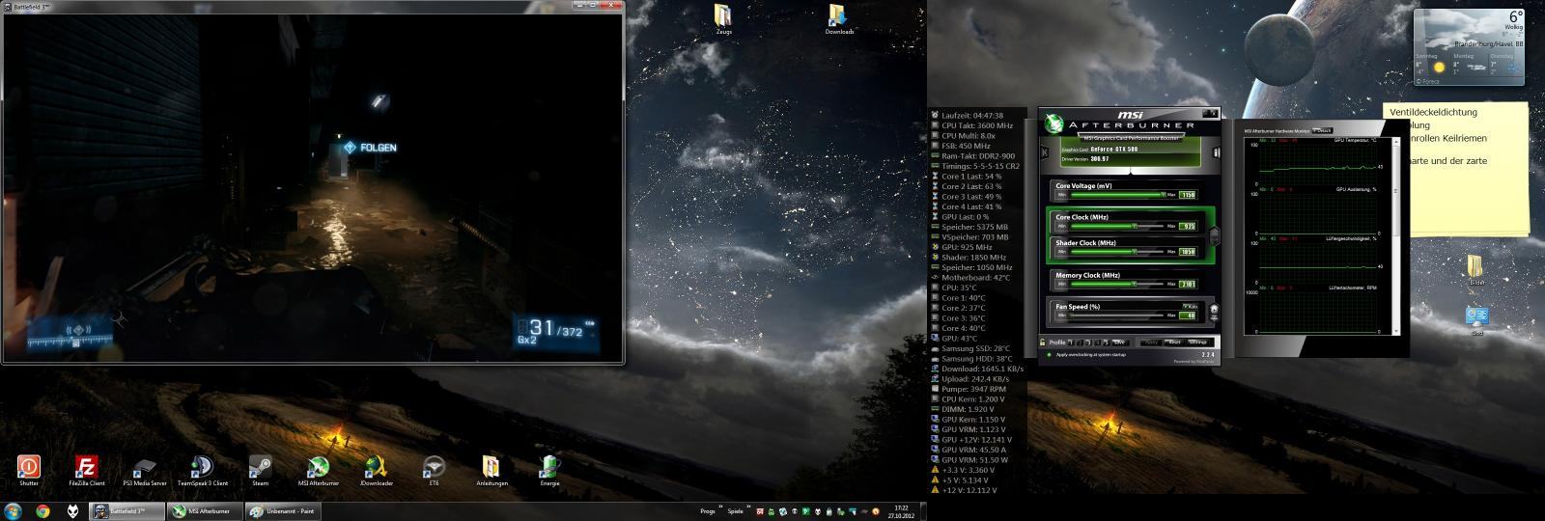
Task: Select profile 5 in Afterburner
Action: [x=1106, y=342]
